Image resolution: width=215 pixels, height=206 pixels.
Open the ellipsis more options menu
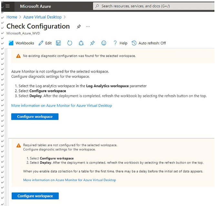click(88, 26)
